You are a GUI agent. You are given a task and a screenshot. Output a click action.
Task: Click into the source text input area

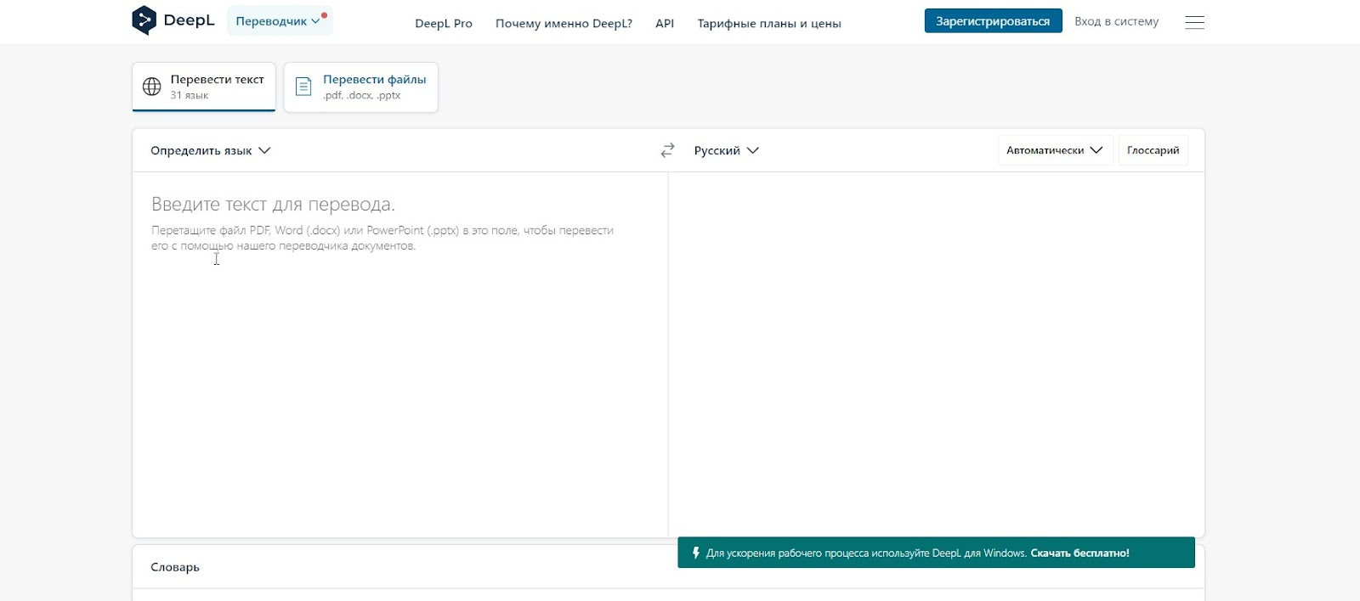[x=399, y=354]
